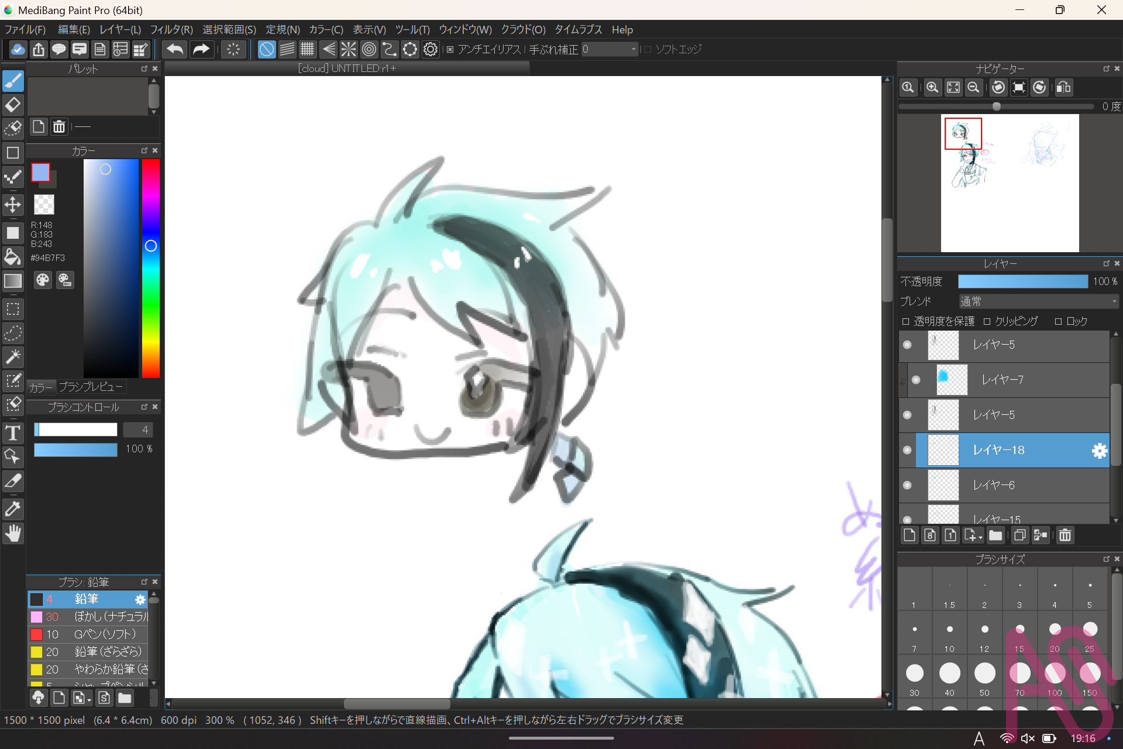The width and height of the screenshot is (1123, 749).
Task: Open the フィルタ menu
Action: [171, 29]
